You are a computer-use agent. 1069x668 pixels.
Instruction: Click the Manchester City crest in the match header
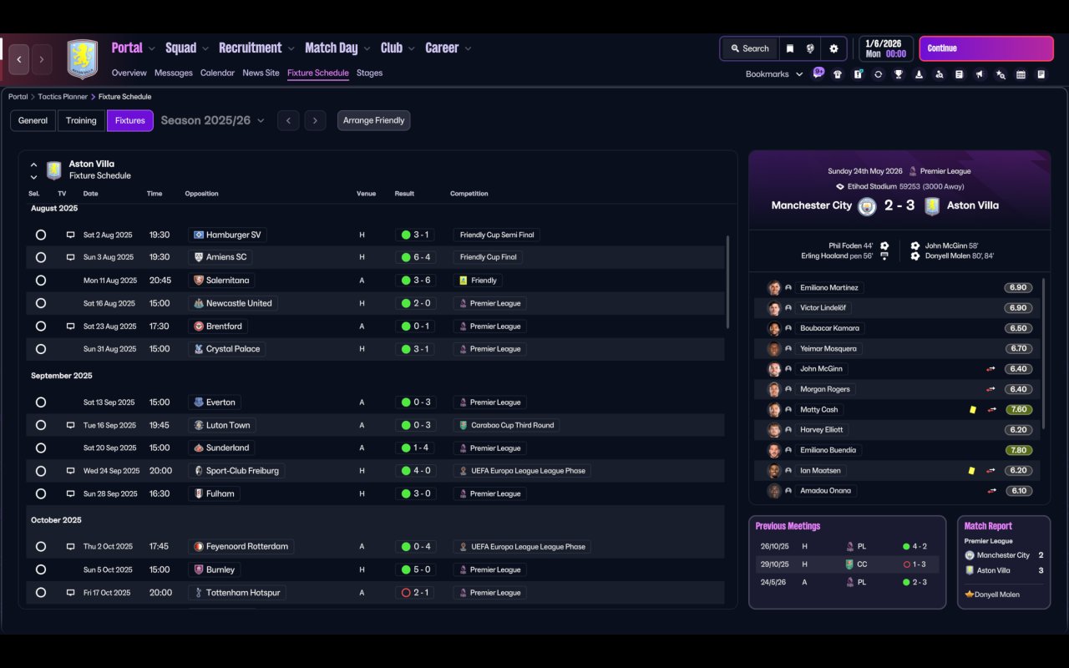click(x=867, y=205)
